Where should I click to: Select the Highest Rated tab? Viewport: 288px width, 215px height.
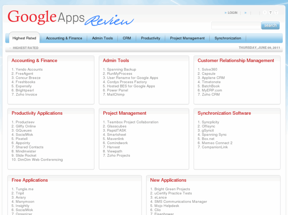(24, 38)
